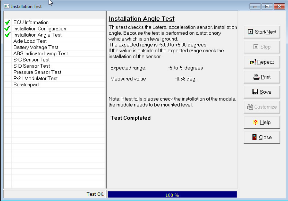Click the 100 % progress bar
The image size is (288, 201).
coord(172,195)
